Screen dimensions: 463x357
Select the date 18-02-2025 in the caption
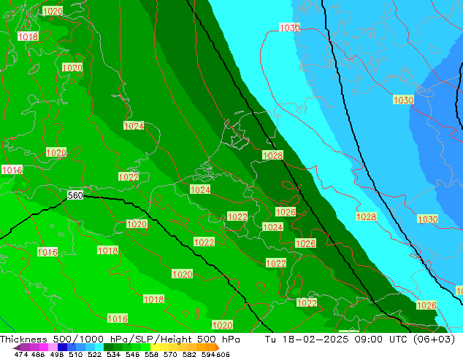click(315, 340)
